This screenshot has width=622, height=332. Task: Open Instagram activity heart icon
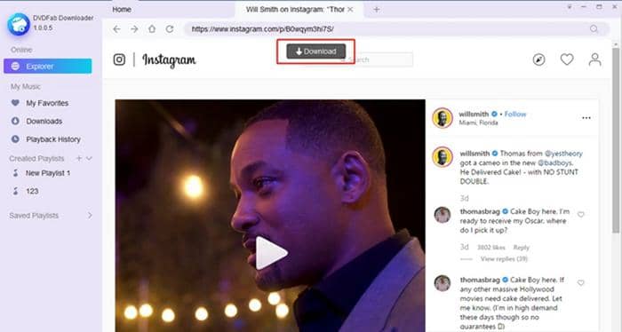coord(567,59)
